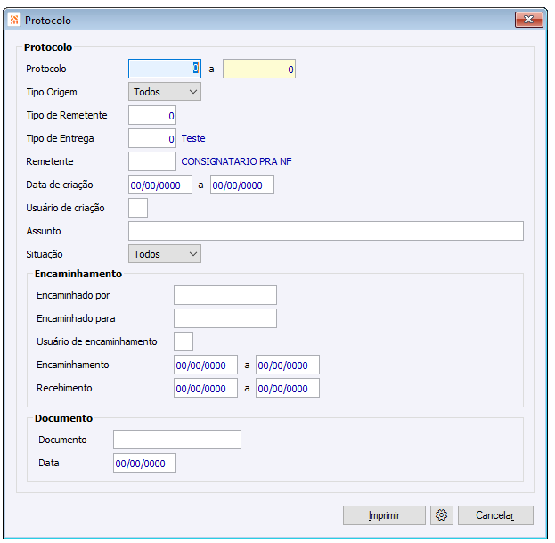
Task: Click the Protocolo app icon in title bar
Action: (x=14, y=20)
